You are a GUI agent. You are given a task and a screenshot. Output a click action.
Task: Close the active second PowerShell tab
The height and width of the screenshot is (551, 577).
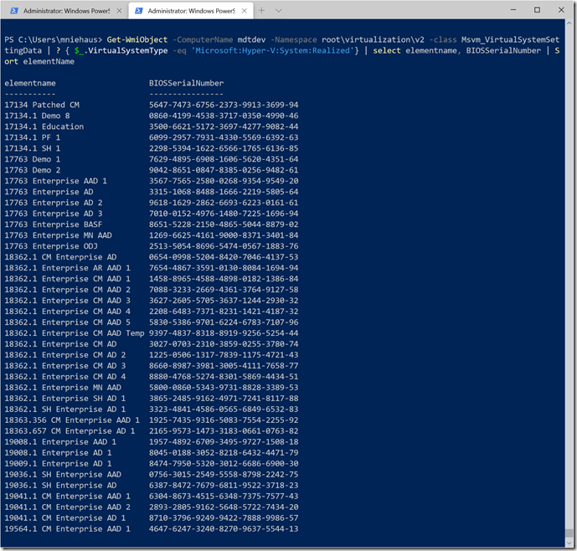point(243,11)
